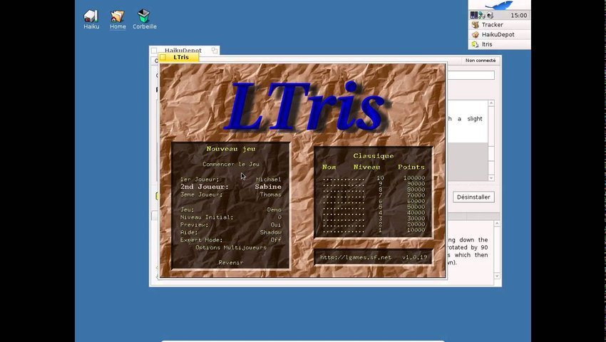Screen dimensions: 606x342
Task: Toggle the Preview option set to Oui
Action: coord(231,225)
